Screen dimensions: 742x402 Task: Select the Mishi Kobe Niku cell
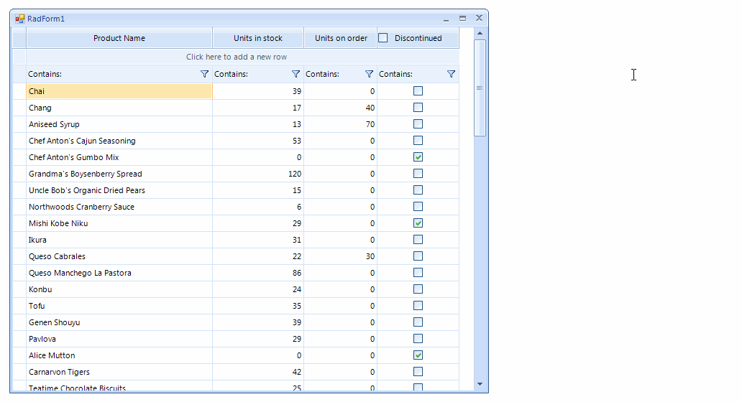click(x=119, y=223)
